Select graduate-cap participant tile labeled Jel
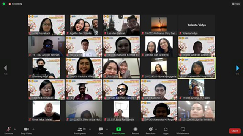 [x=84, y=90]
